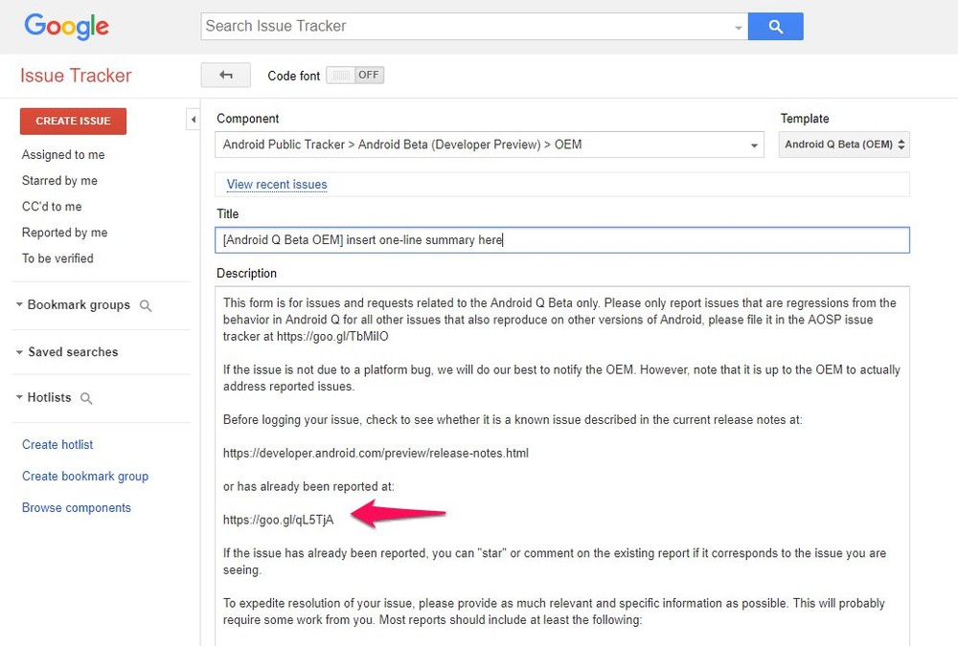Click the https://goo.gl/TbMilO text
Screen dimensions: 958x646
(x=332, y=337)
